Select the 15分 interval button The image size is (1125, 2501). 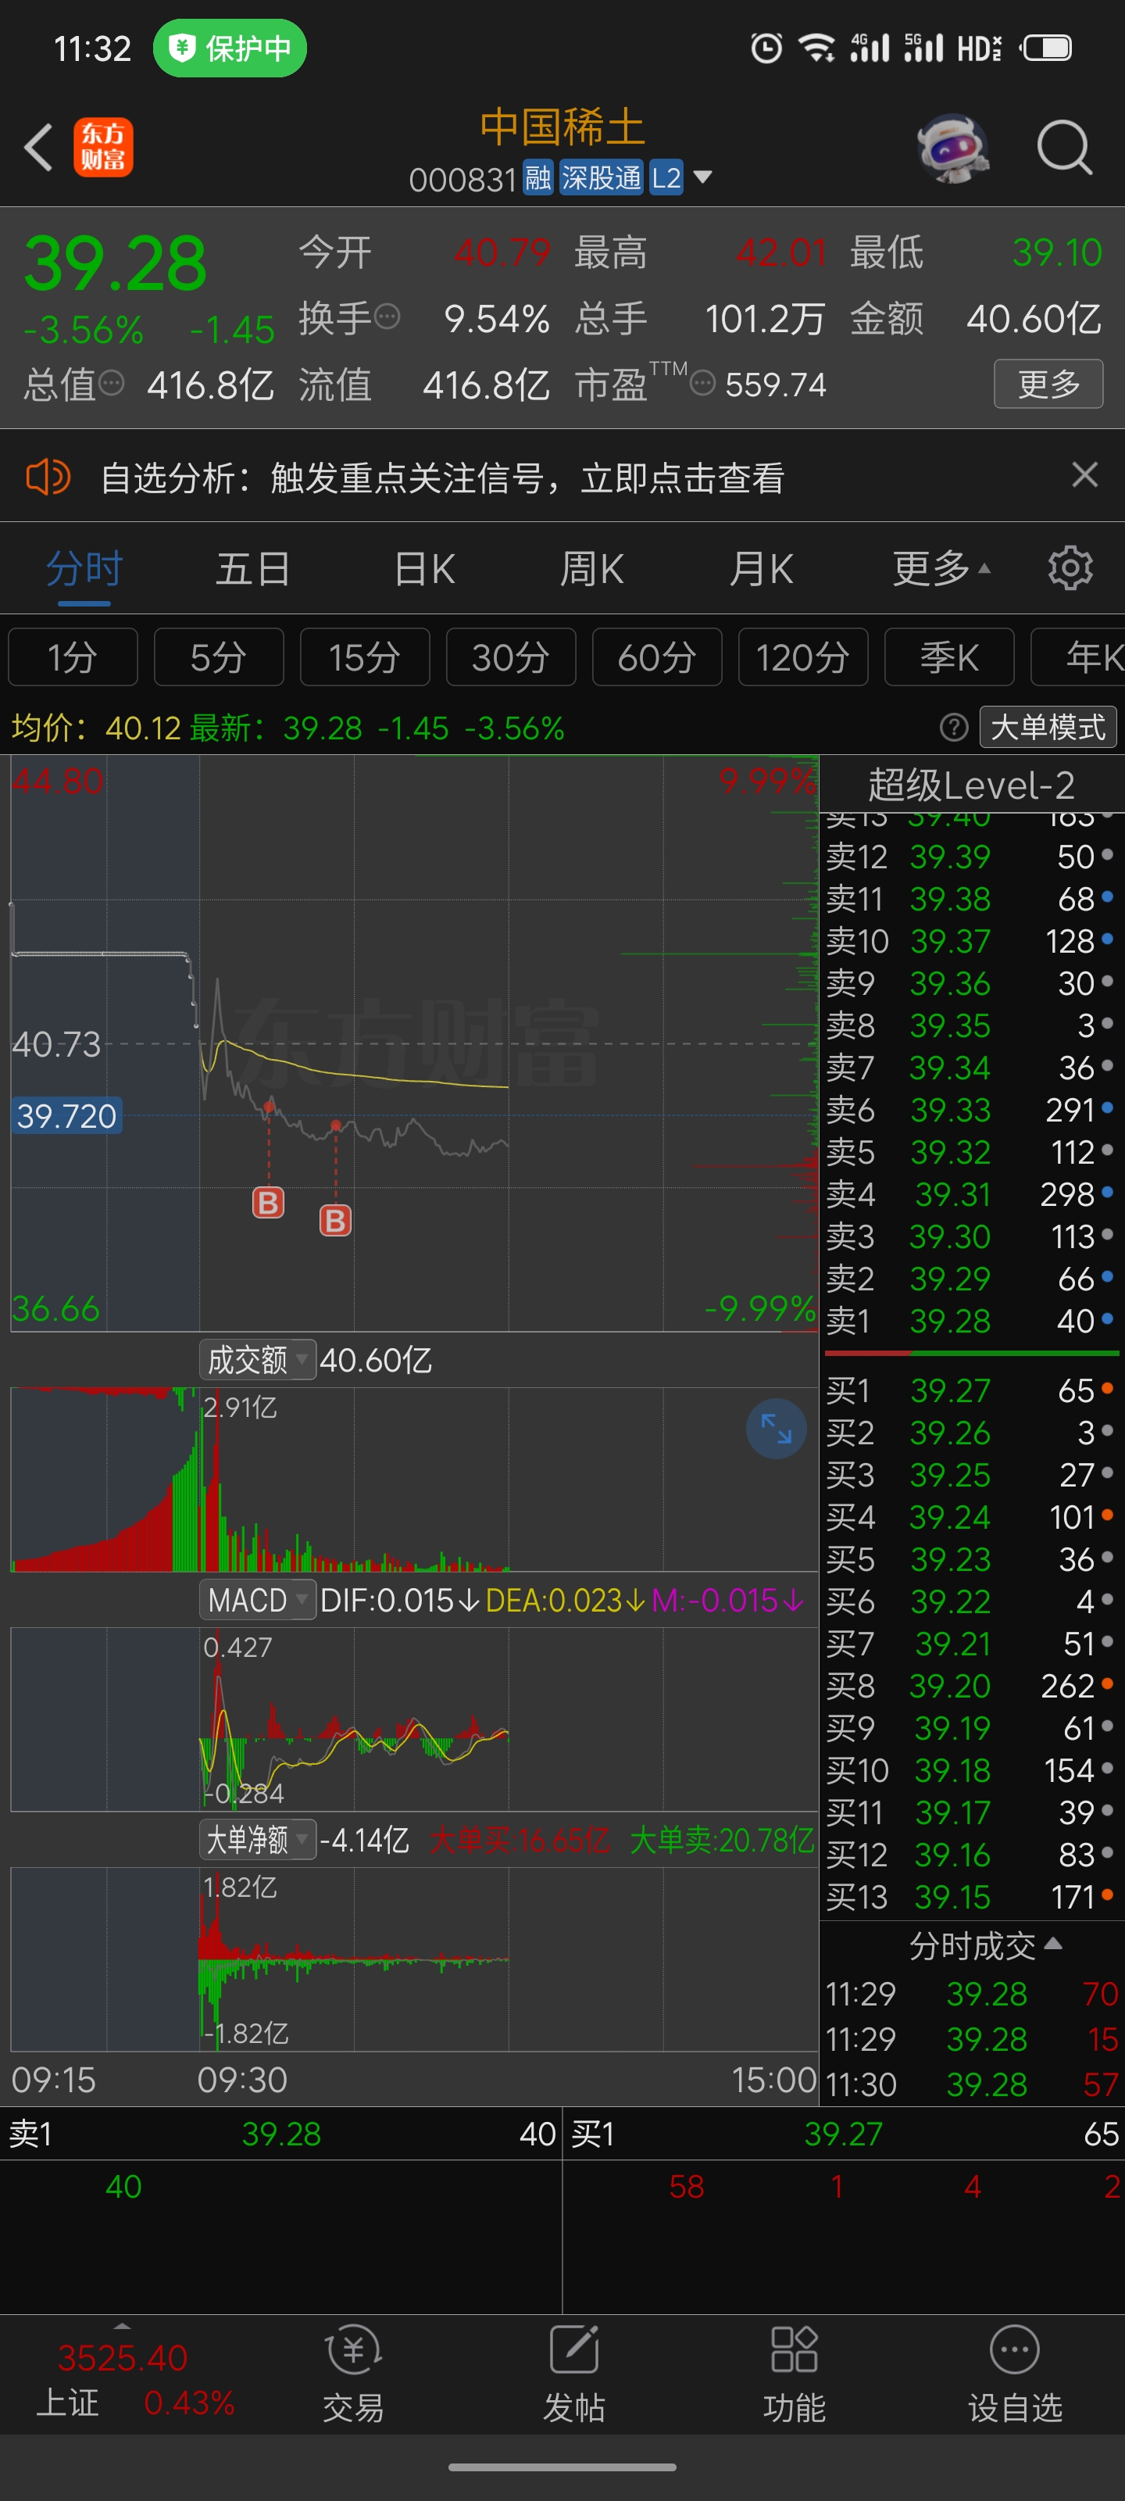pyautogui.click(x=365, y=657)
